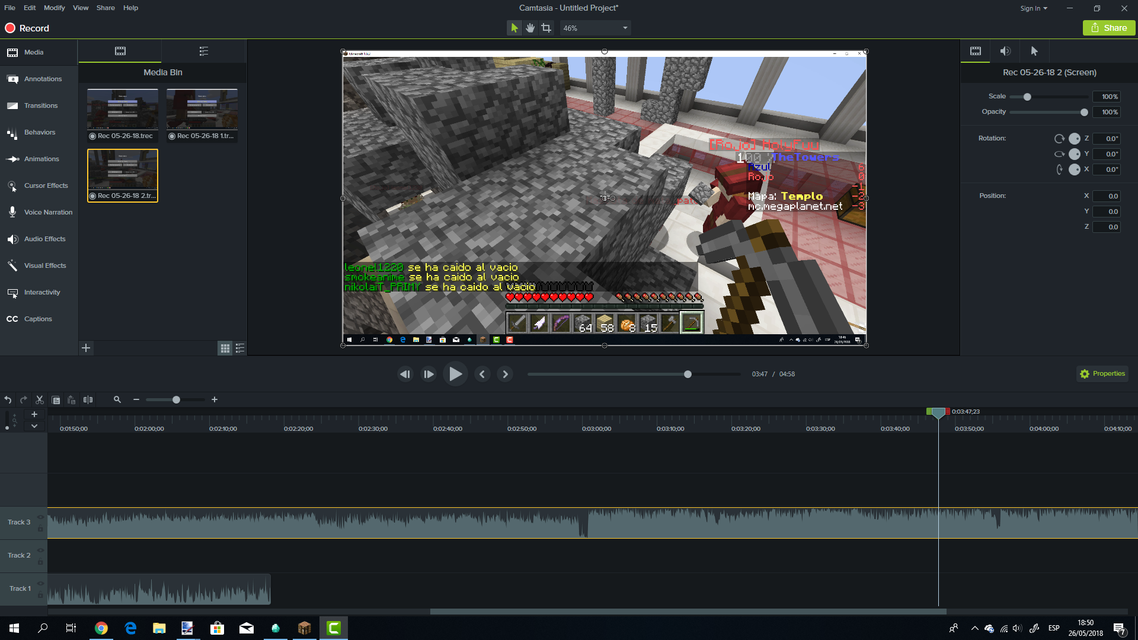Screen dimensions: 1138x640
Task: Open canvas zoom 46% dropdown
Action: 595,28
